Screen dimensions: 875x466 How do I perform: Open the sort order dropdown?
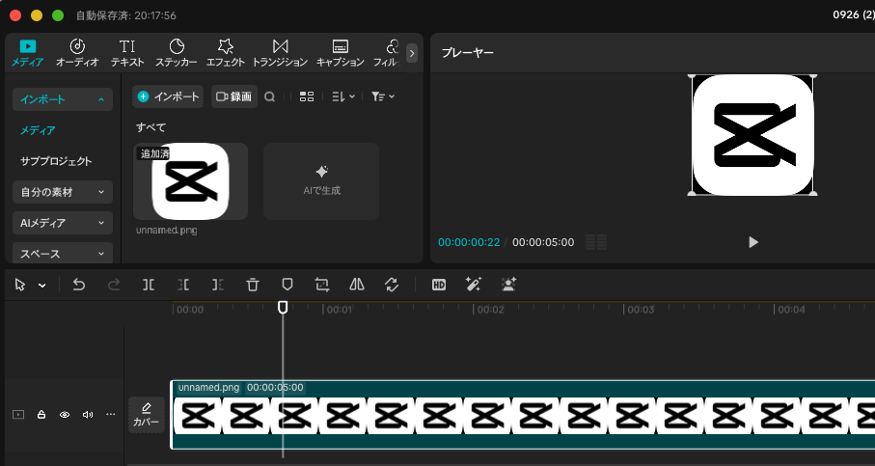pyautogui.click(x=343, y=96)
